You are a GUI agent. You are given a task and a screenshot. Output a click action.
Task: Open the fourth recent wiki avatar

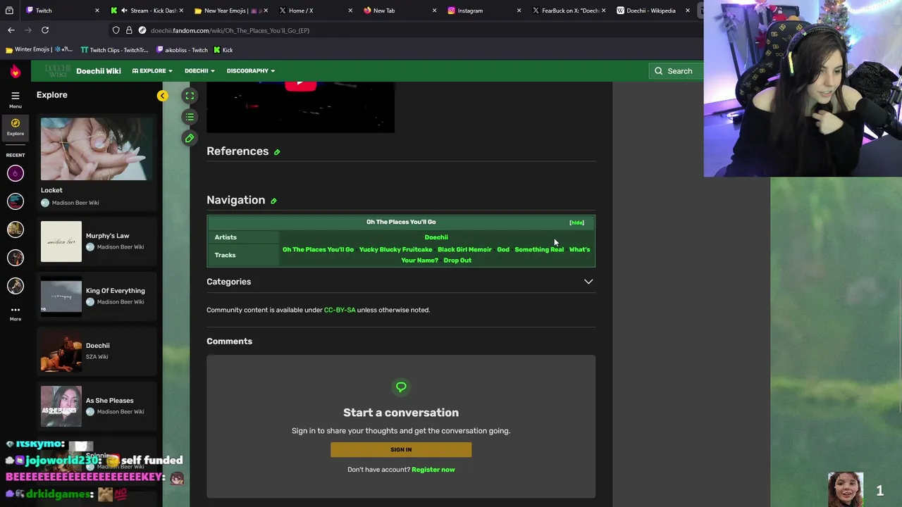tap(15, 258)
